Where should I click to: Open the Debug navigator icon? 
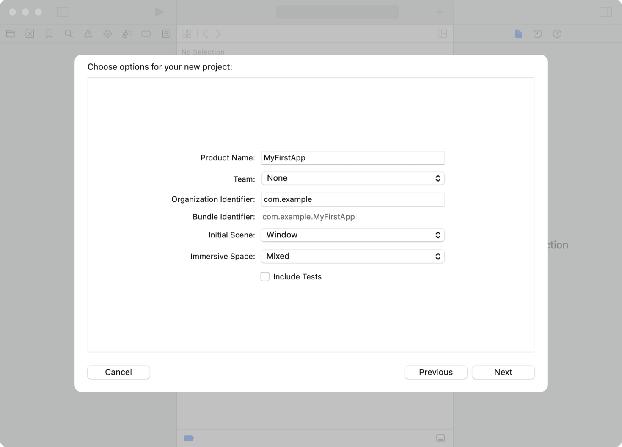pos(127,34)
